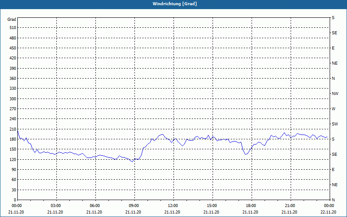This screenshot has height=217, width=347.
Task: Click the 21.11.20 date under 21:00
Action: [x=289, y=212]
